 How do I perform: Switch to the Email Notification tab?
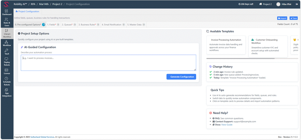click(x=111, y=25)
